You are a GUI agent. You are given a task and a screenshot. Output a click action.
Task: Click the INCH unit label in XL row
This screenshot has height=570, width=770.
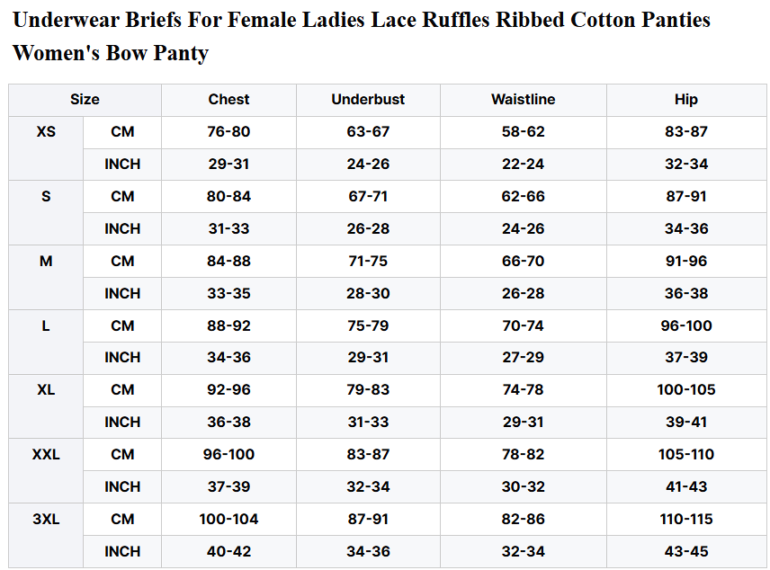[x=122, y=423]
